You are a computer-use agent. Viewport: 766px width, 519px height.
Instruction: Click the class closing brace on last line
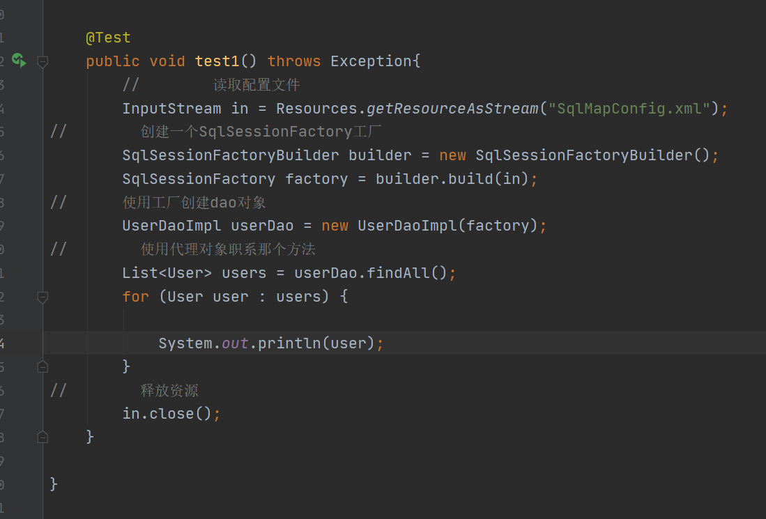(54, 484)
